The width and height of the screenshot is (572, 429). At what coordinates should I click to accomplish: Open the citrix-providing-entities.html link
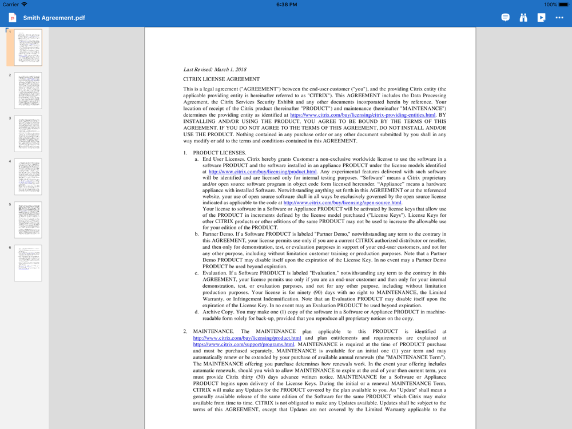[x=363, y=115]
